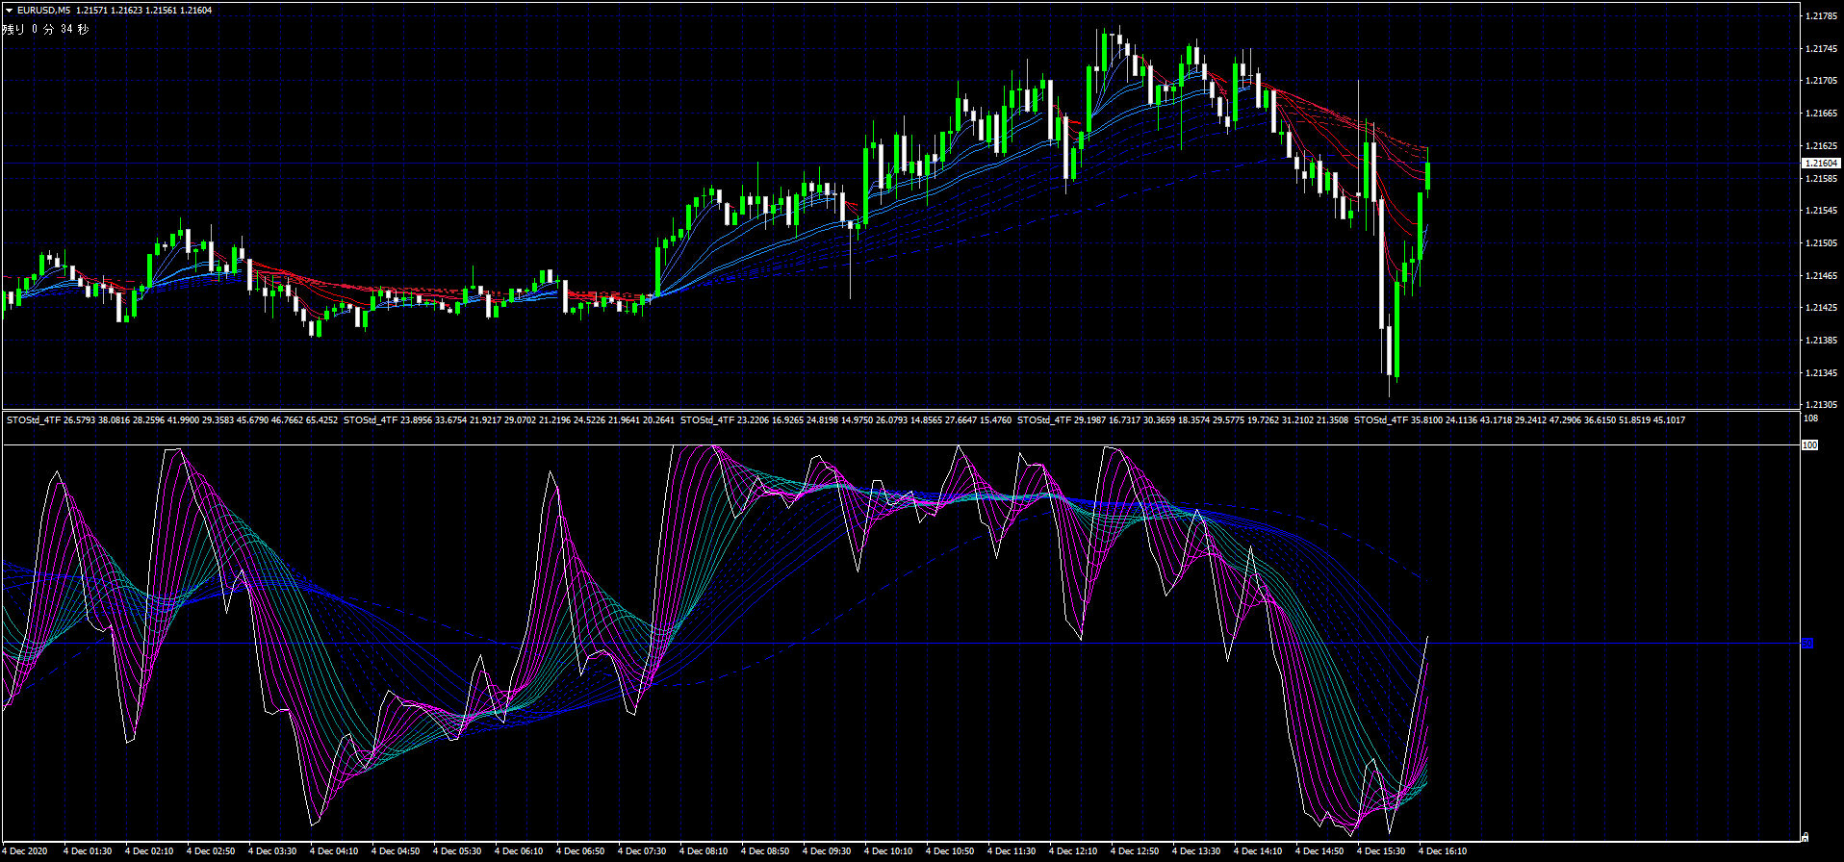The height and width of the screenshot is (862, 1844).
Task: Click the 4 Dec 02:50 time label
Action: coord(211,851)
